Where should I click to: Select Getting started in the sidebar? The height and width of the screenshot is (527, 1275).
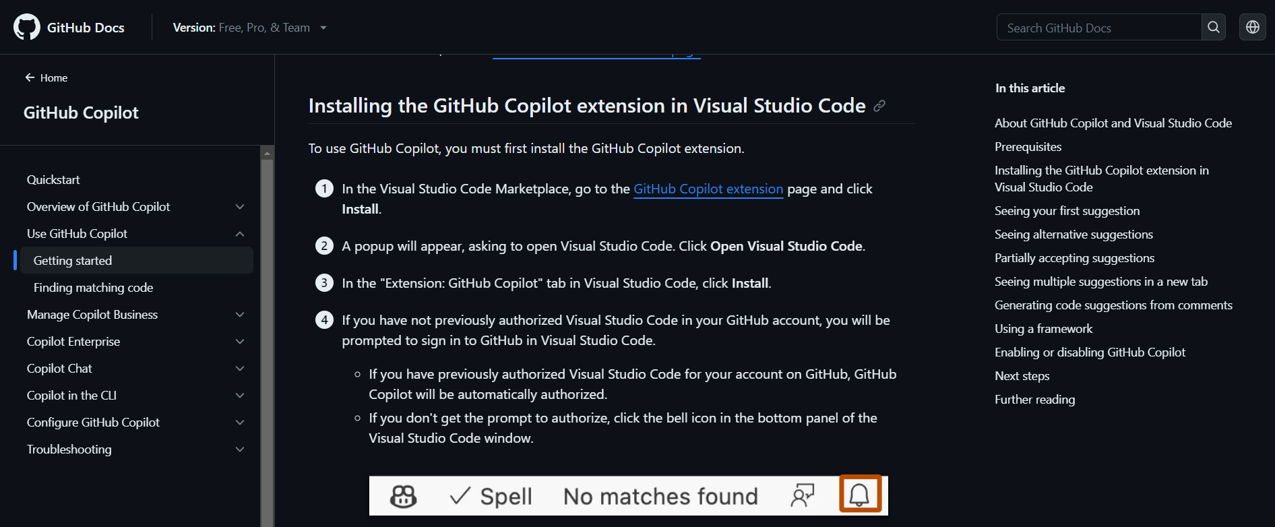pyautogui.click(x=137, y=261)
